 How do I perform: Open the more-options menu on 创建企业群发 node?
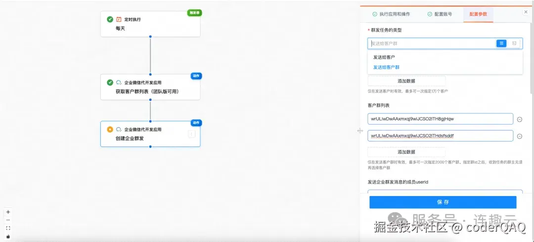click(192, 134)
